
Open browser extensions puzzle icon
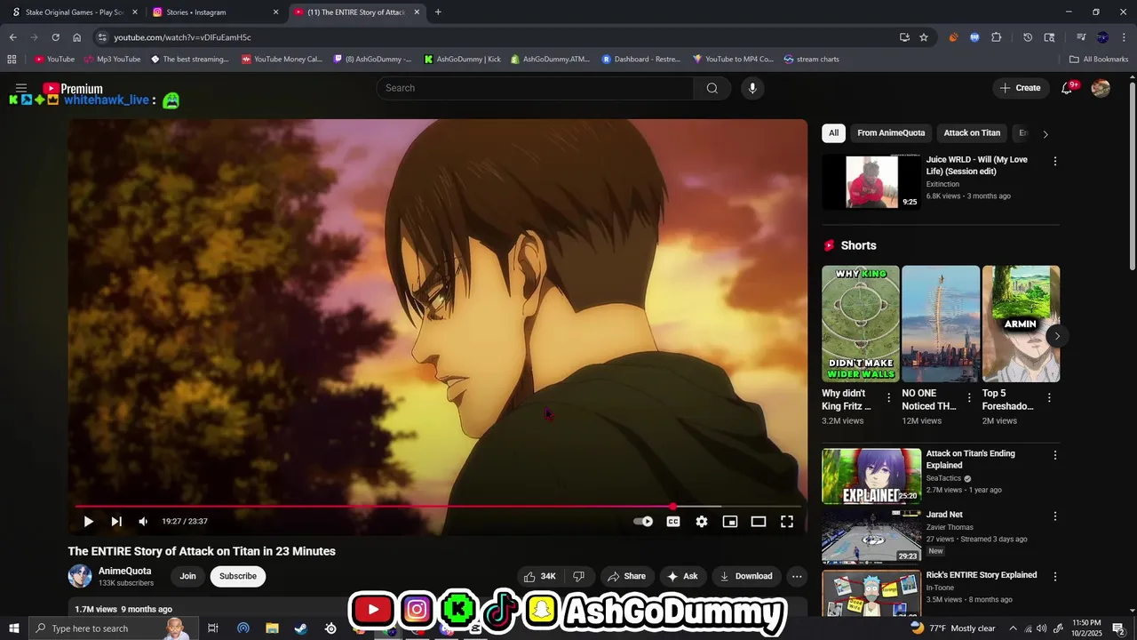[x=996, y=37]
